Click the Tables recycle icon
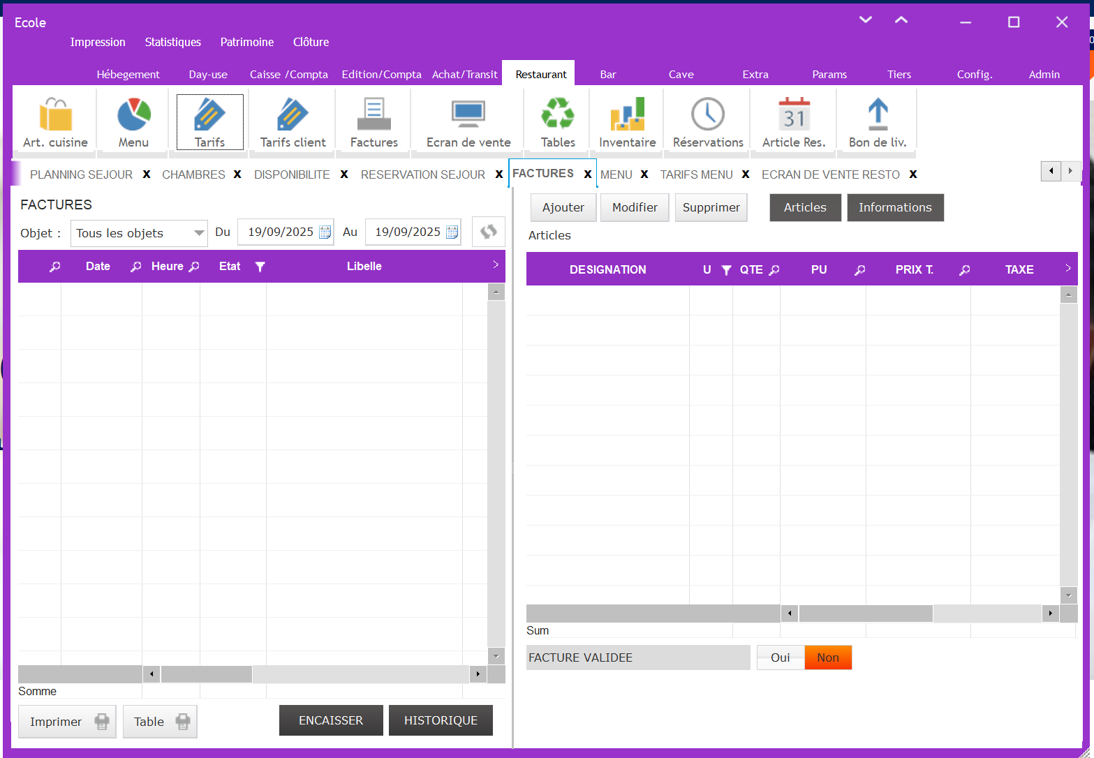This screenshot has height=758, width=1094. tap(558, 115)
